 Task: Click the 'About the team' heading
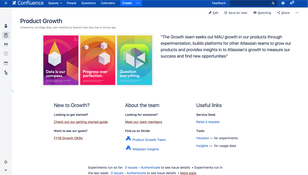click(x=142, y=105)
